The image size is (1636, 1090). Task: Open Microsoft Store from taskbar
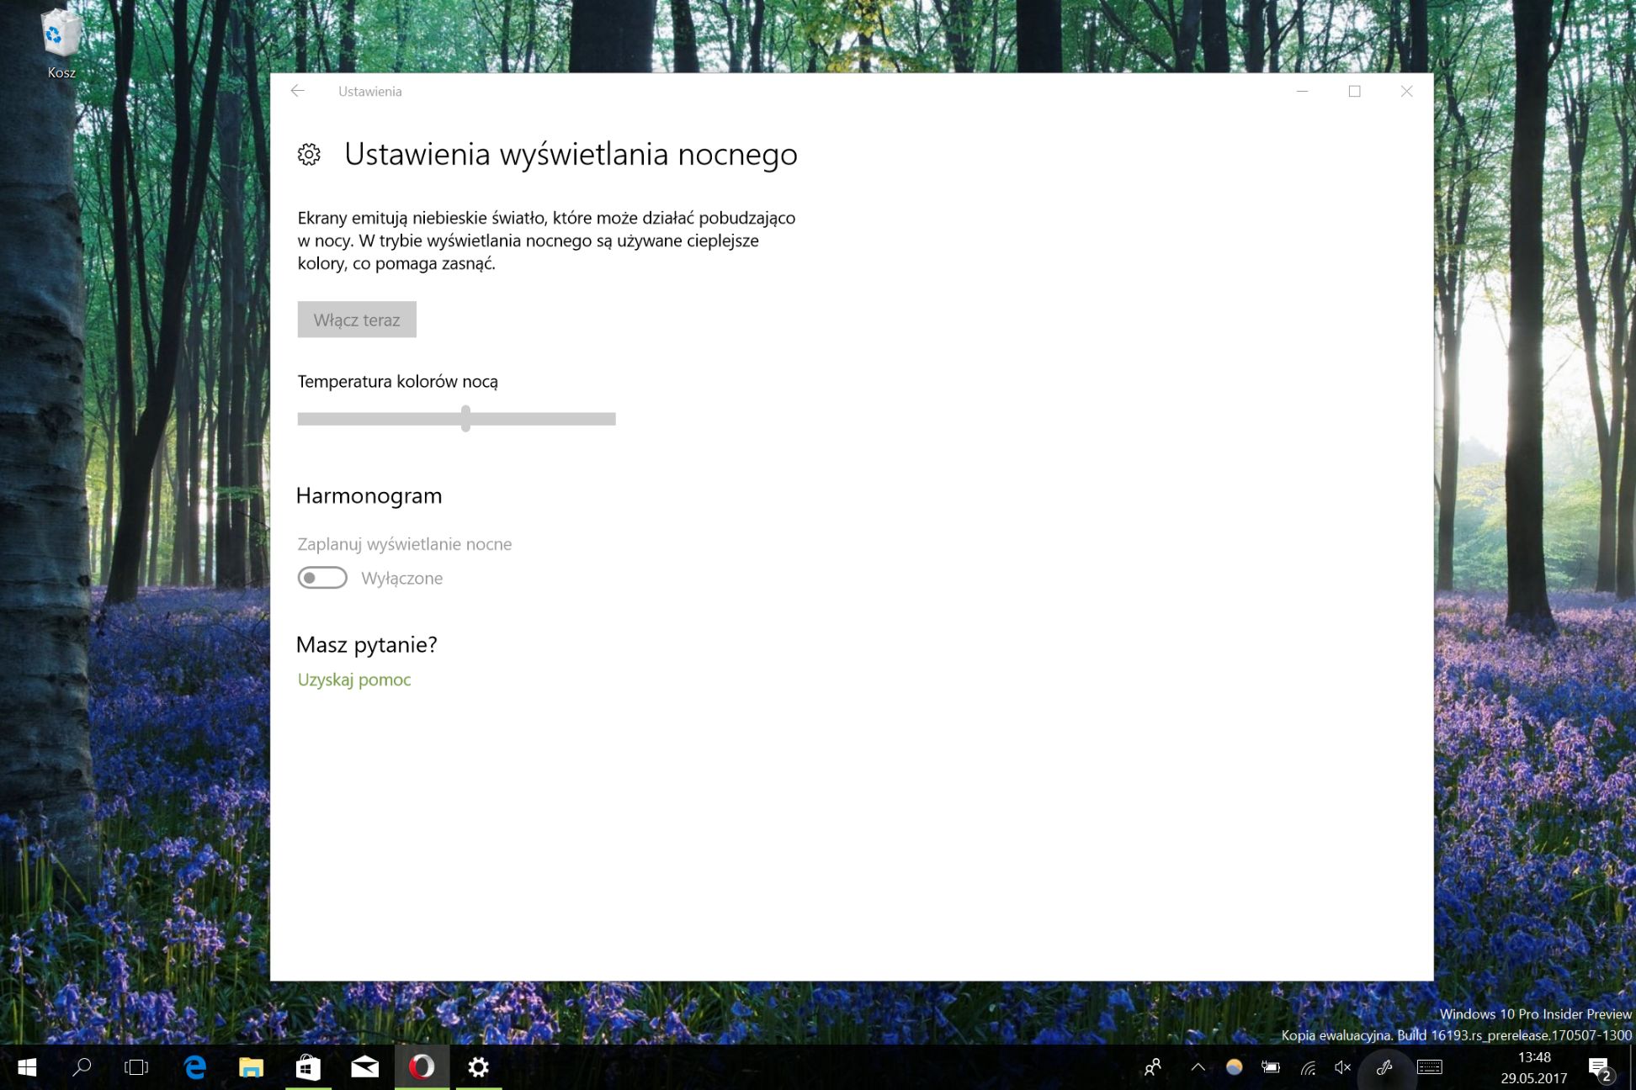tap(308, 1067)
